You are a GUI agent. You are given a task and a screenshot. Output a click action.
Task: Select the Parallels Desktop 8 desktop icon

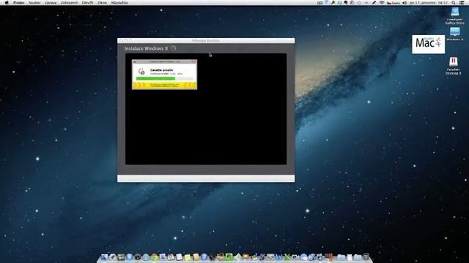pos(453,66)
